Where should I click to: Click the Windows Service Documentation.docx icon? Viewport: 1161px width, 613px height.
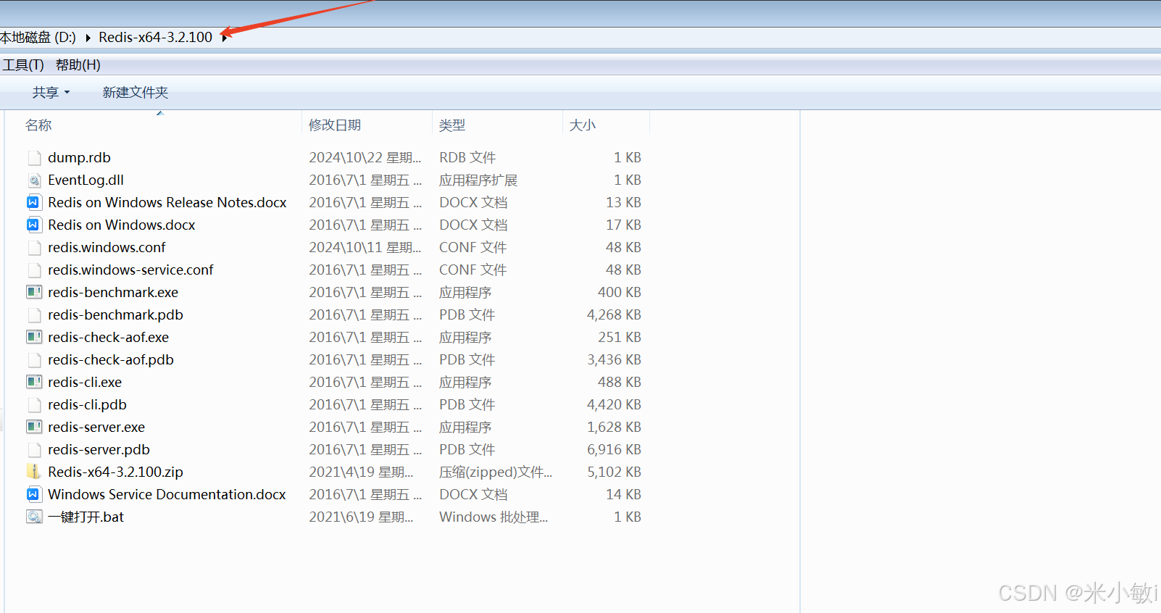point(33,495)
